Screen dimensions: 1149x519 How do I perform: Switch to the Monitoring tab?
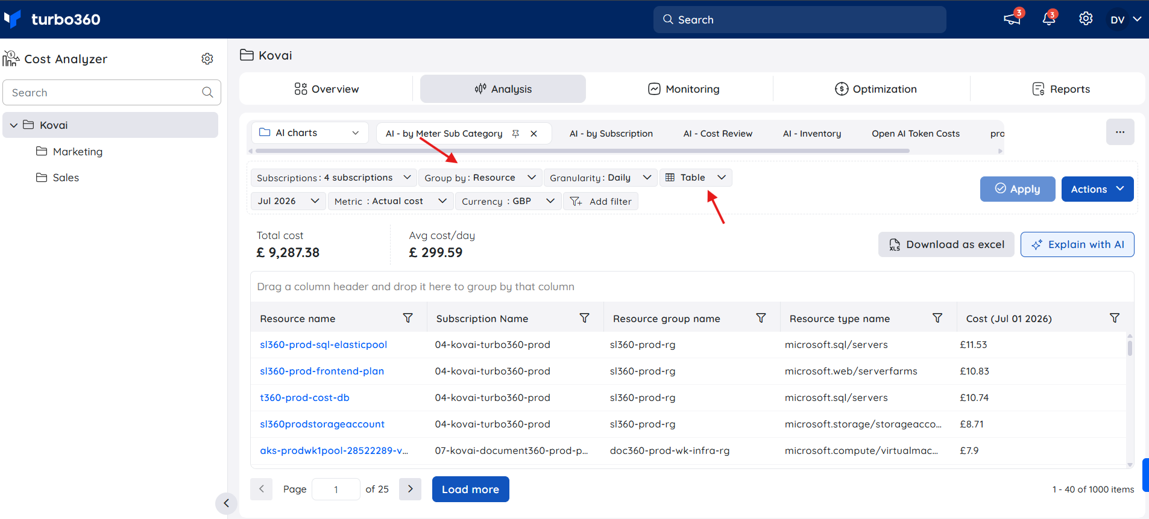coord(684,89)
